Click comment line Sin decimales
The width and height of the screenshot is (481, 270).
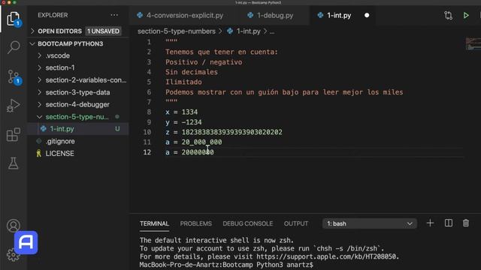192,72
